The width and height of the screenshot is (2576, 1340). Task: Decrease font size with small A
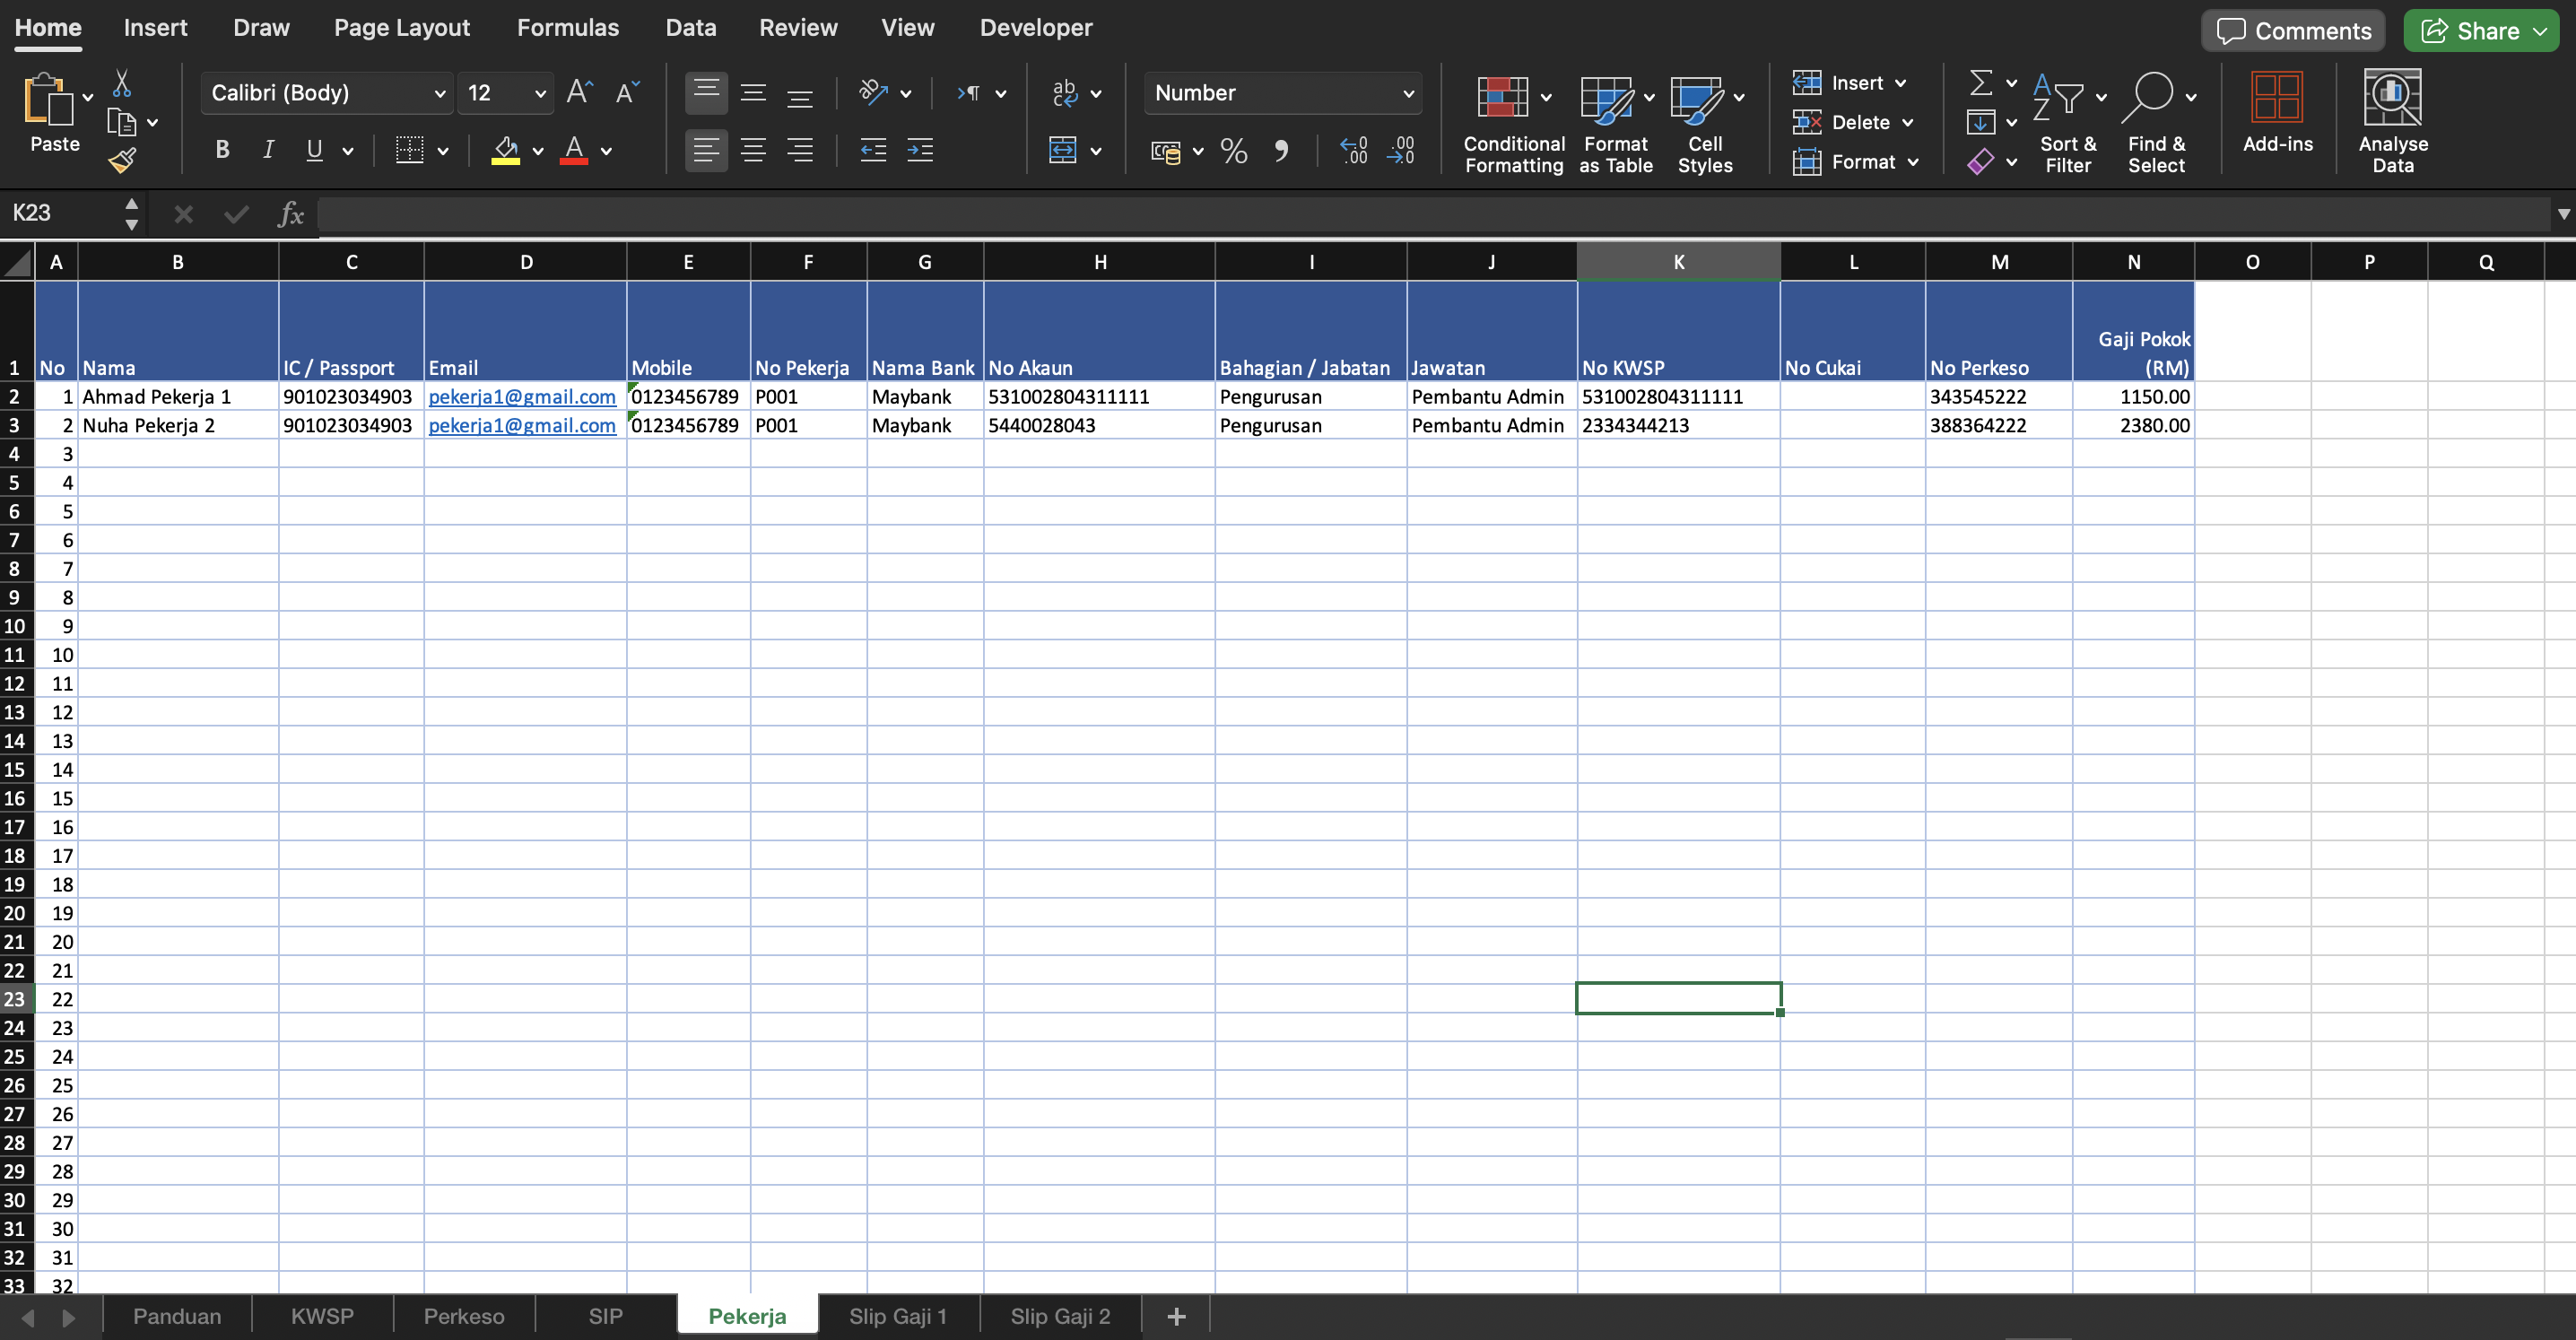(627, 93)
